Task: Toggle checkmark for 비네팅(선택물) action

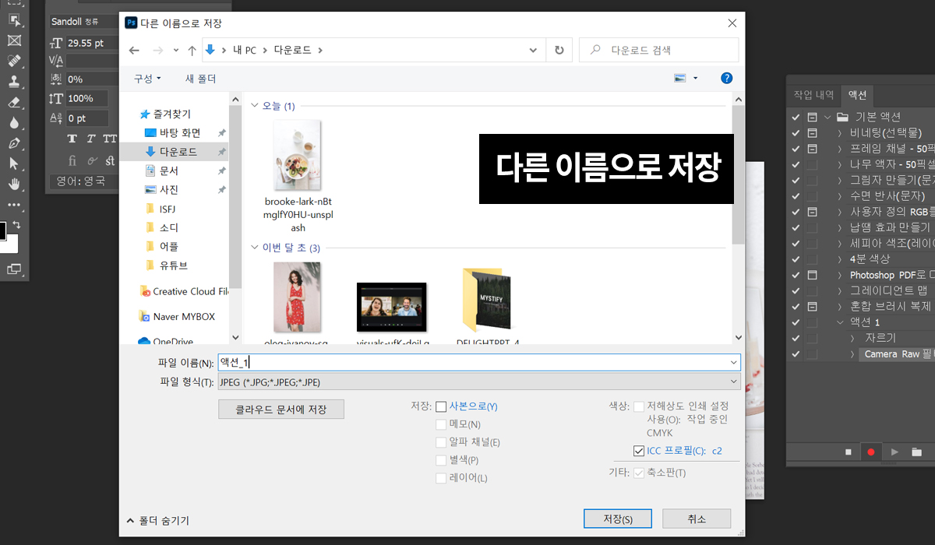Action: coord(796,133)
